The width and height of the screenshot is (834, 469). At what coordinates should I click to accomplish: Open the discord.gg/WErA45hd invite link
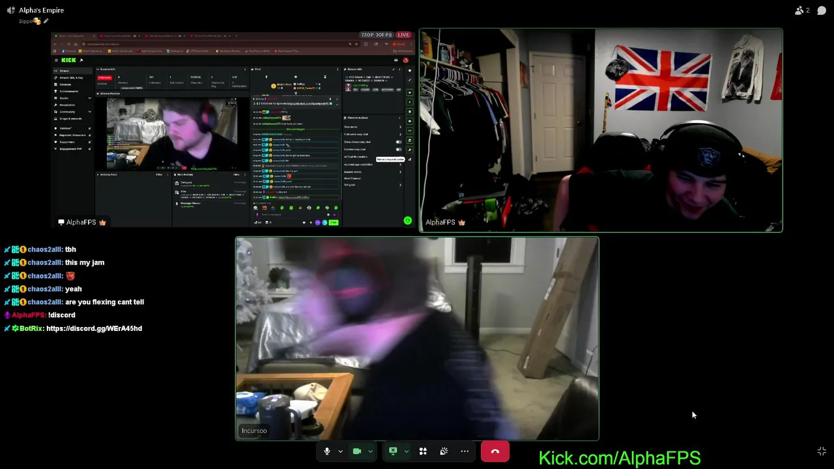pyautogui.click(x=94, y=328)
